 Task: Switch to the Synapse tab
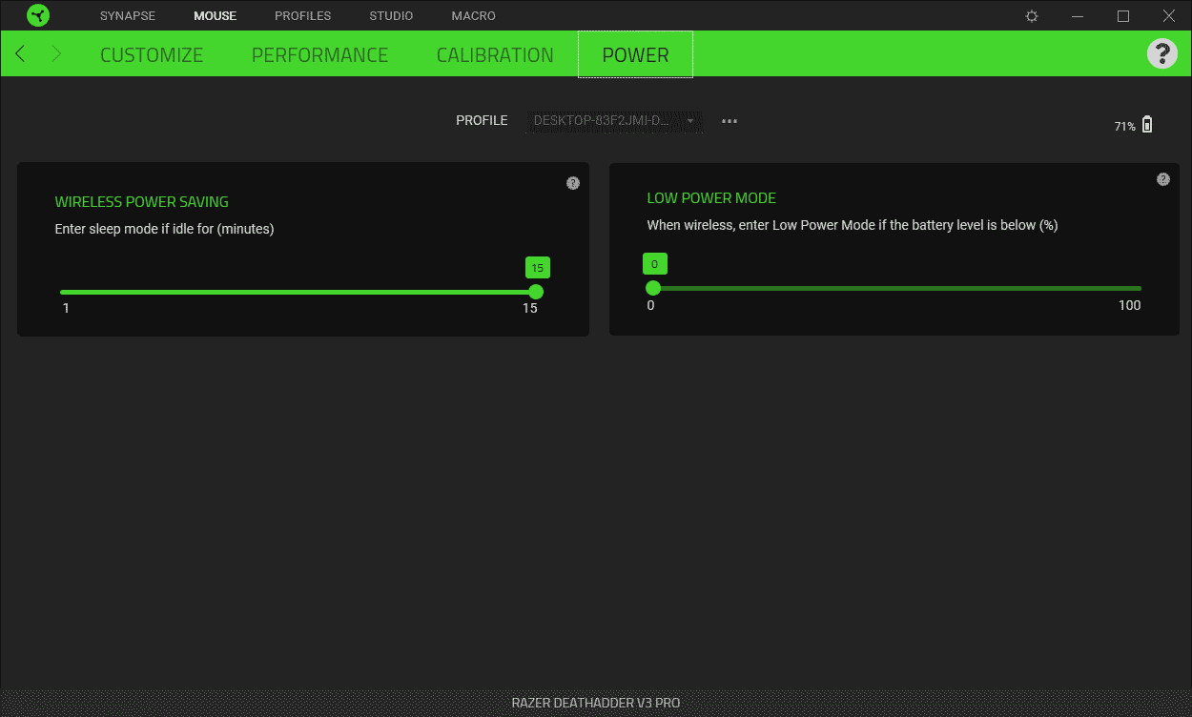click(128, 16)
